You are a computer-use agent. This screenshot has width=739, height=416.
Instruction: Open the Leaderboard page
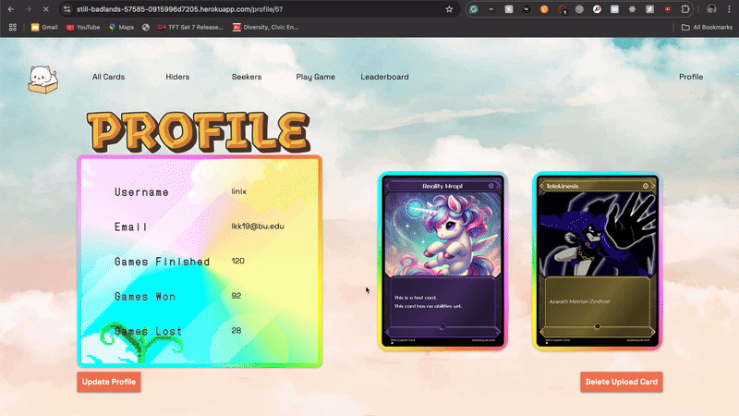384,77
